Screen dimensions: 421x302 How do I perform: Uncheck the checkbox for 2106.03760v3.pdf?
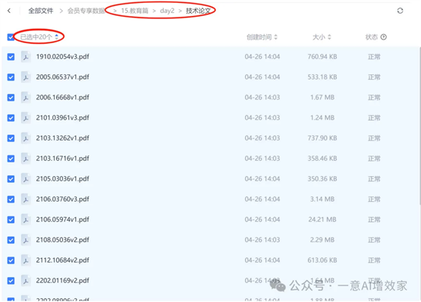pos(11,199)
